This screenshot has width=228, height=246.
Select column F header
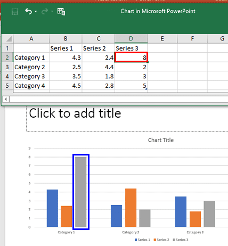point(192,38)
